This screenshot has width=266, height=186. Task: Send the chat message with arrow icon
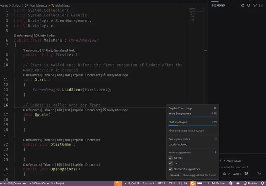259,174
